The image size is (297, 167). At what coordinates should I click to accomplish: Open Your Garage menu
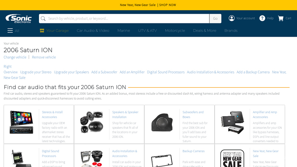pos(58,30)
